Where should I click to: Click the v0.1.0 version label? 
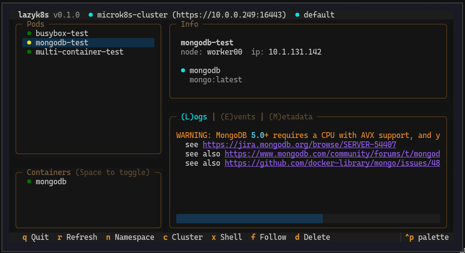(66, 15)
